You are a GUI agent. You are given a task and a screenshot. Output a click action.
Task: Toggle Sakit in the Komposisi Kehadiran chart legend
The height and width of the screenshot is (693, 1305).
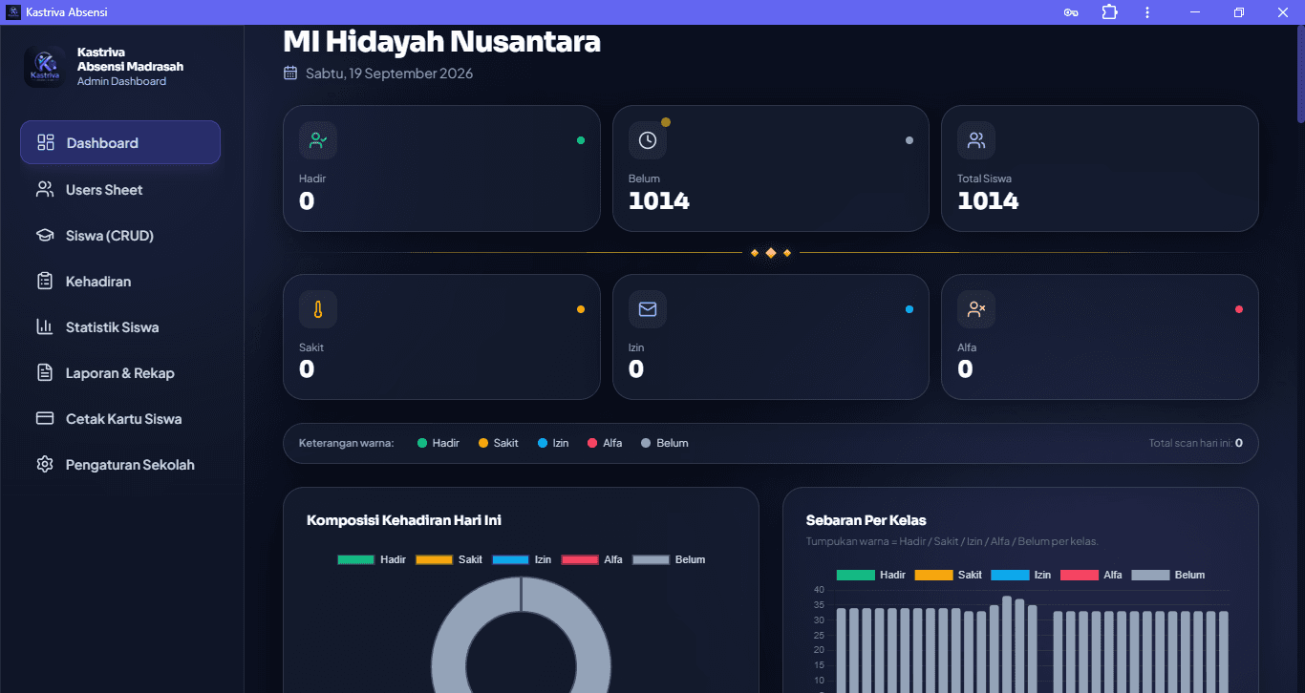coord(449,559)
